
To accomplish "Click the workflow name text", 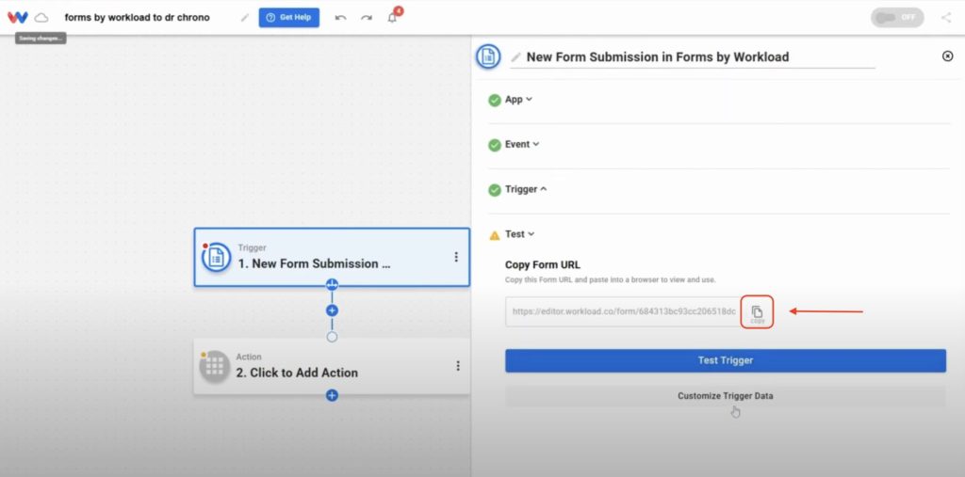I will click(x=138, y=17).
